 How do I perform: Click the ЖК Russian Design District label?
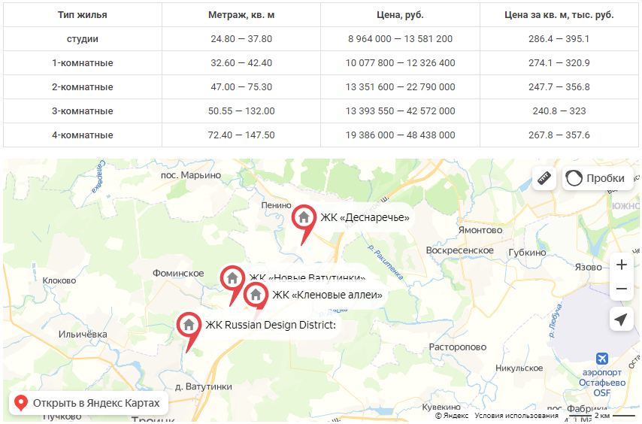click(271, 325)
